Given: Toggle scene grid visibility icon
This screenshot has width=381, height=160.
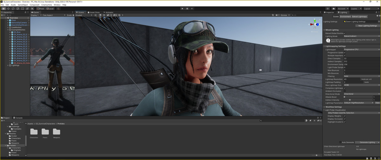Looking at the screenshot, I should [x=120, y=15].
